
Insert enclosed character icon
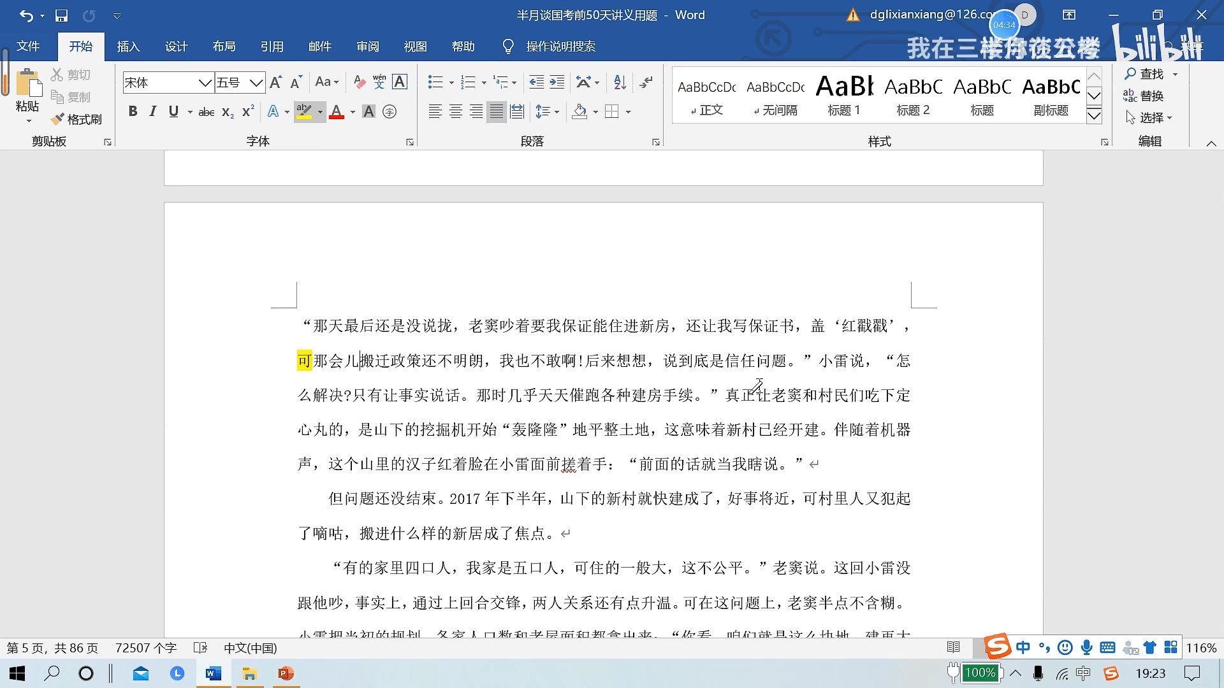tap(390, 112)
